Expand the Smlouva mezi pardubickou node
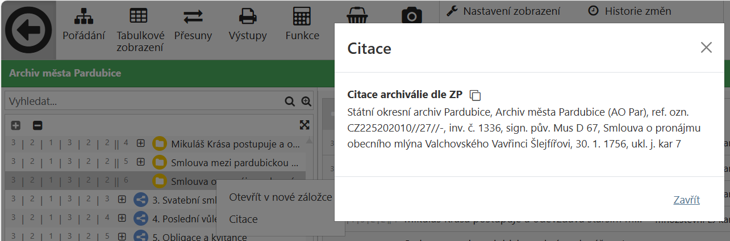Viewport: 730px width, 241px height. pyautogui.click(x=141, y=163)
